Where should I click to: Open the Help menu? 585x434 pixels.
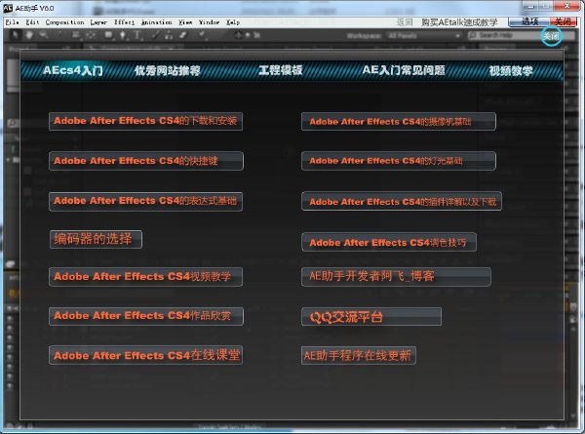pos(233,22)
